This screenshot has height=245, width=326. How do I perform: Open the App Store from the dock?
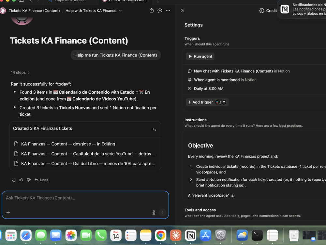coord(206,235)
